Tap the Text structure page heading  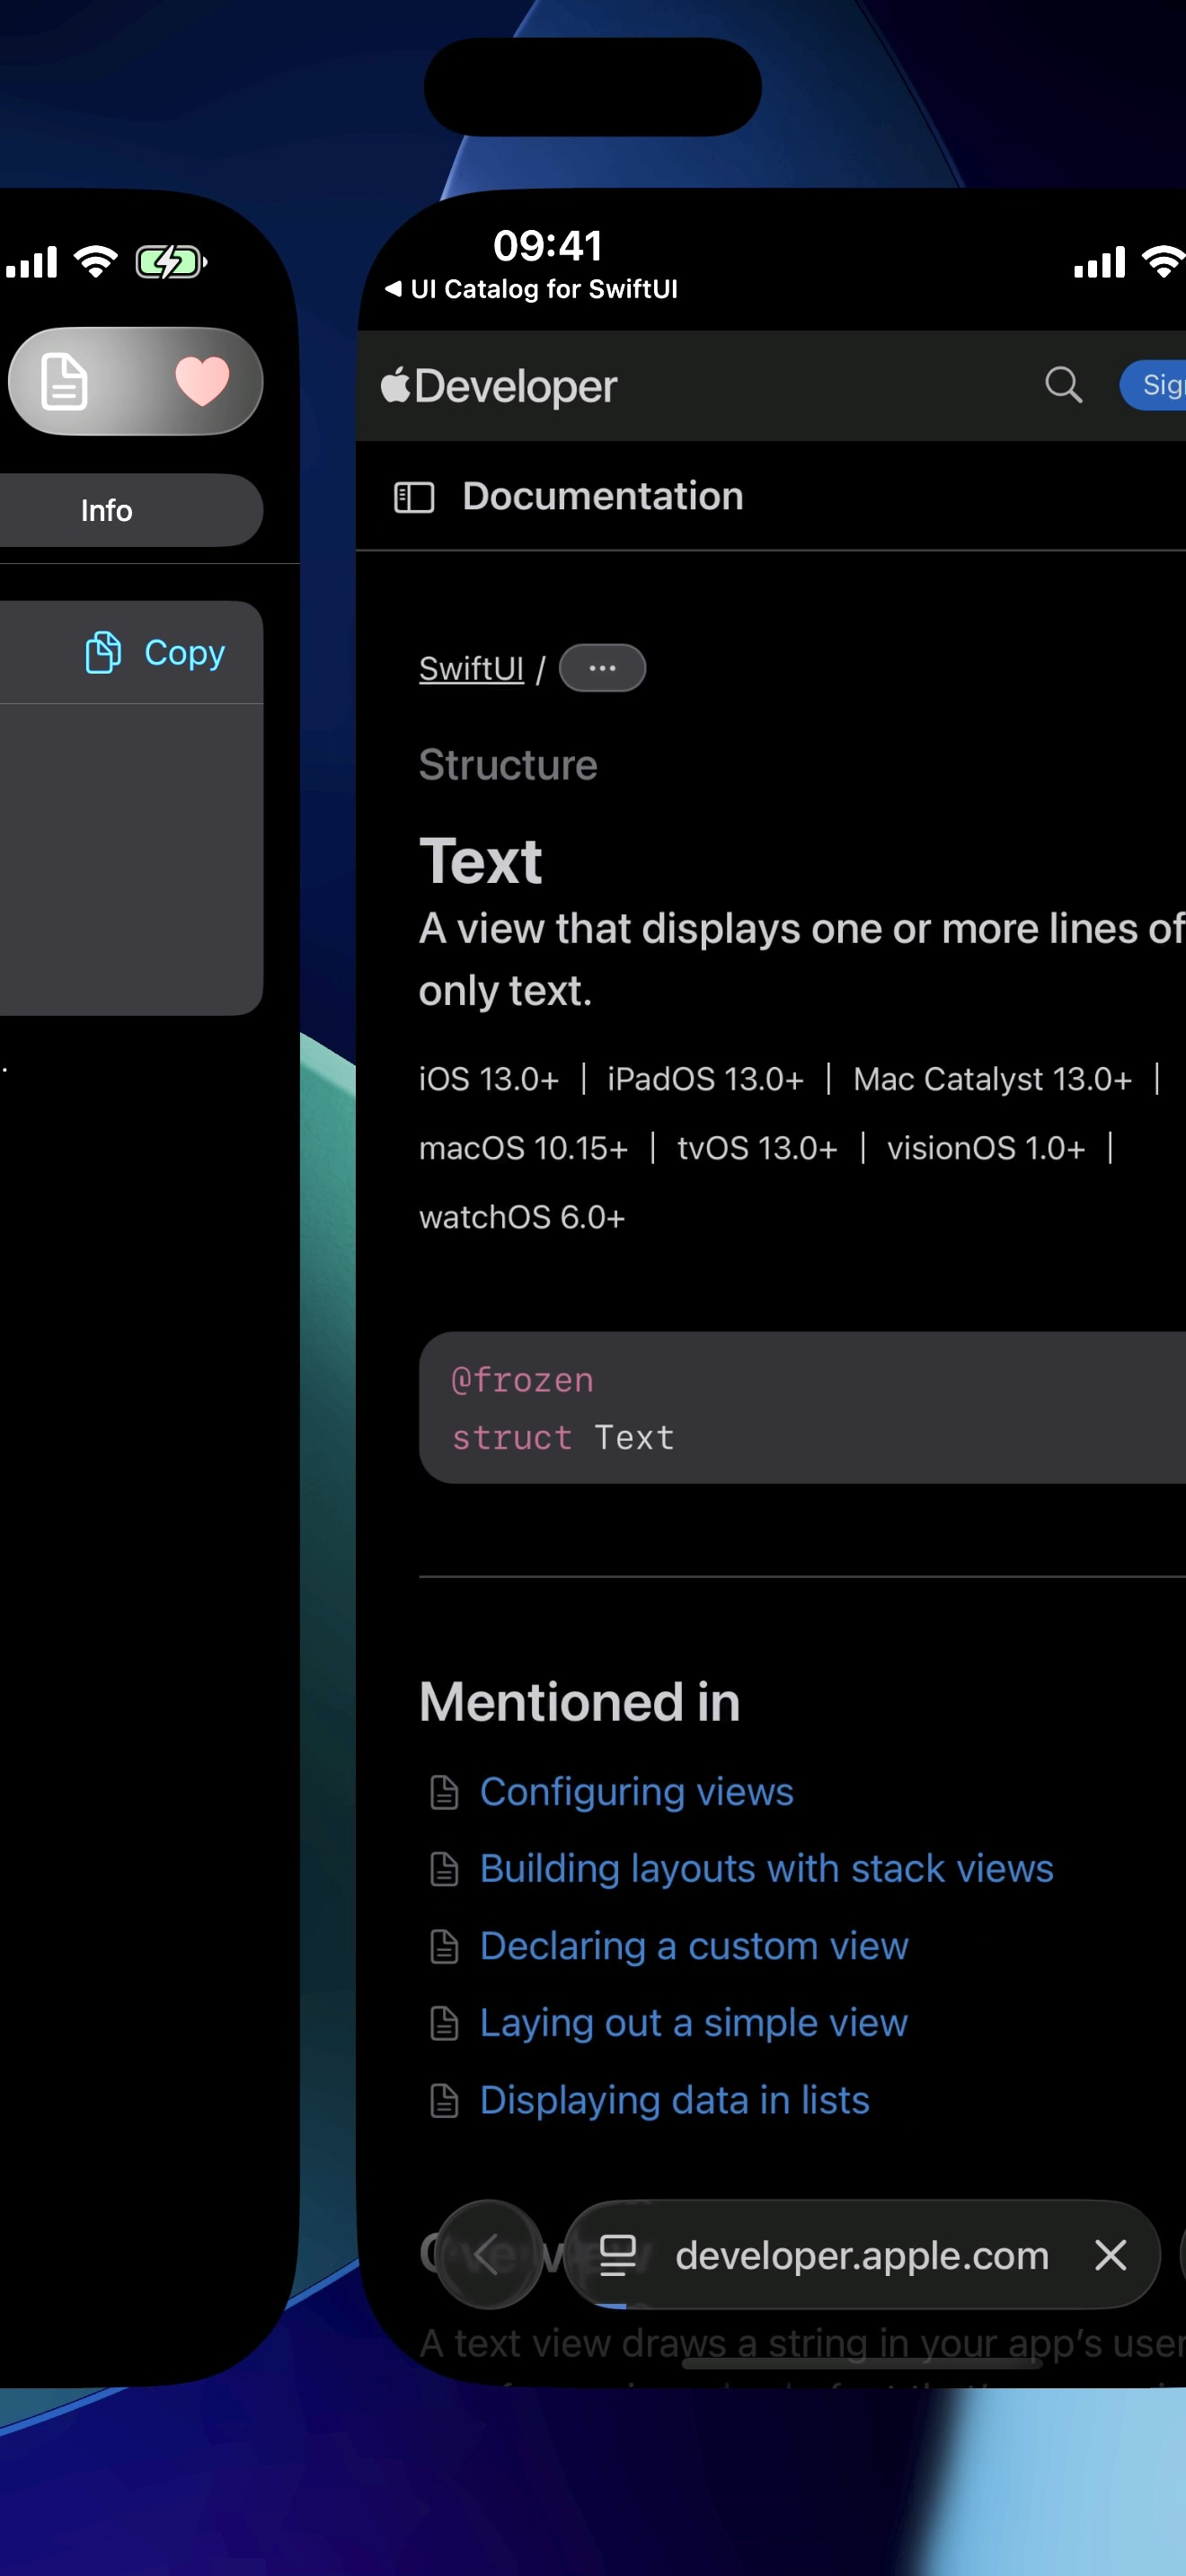(481, 861)
